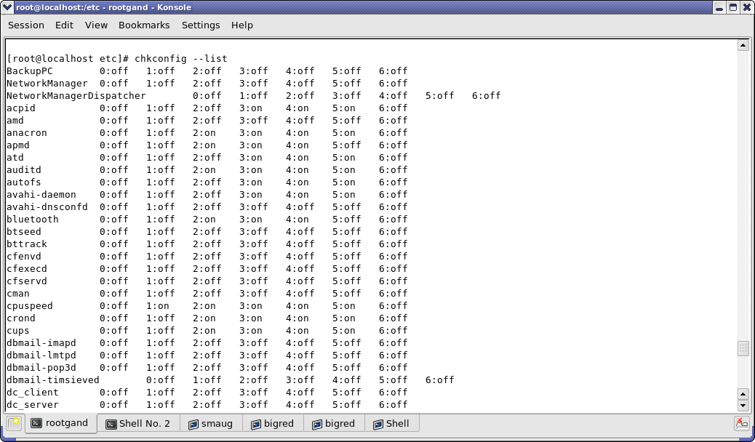Switch to the Shell tab
This screenshot has width=755, height=442.
pyautogui.click(x=393, y=424)
